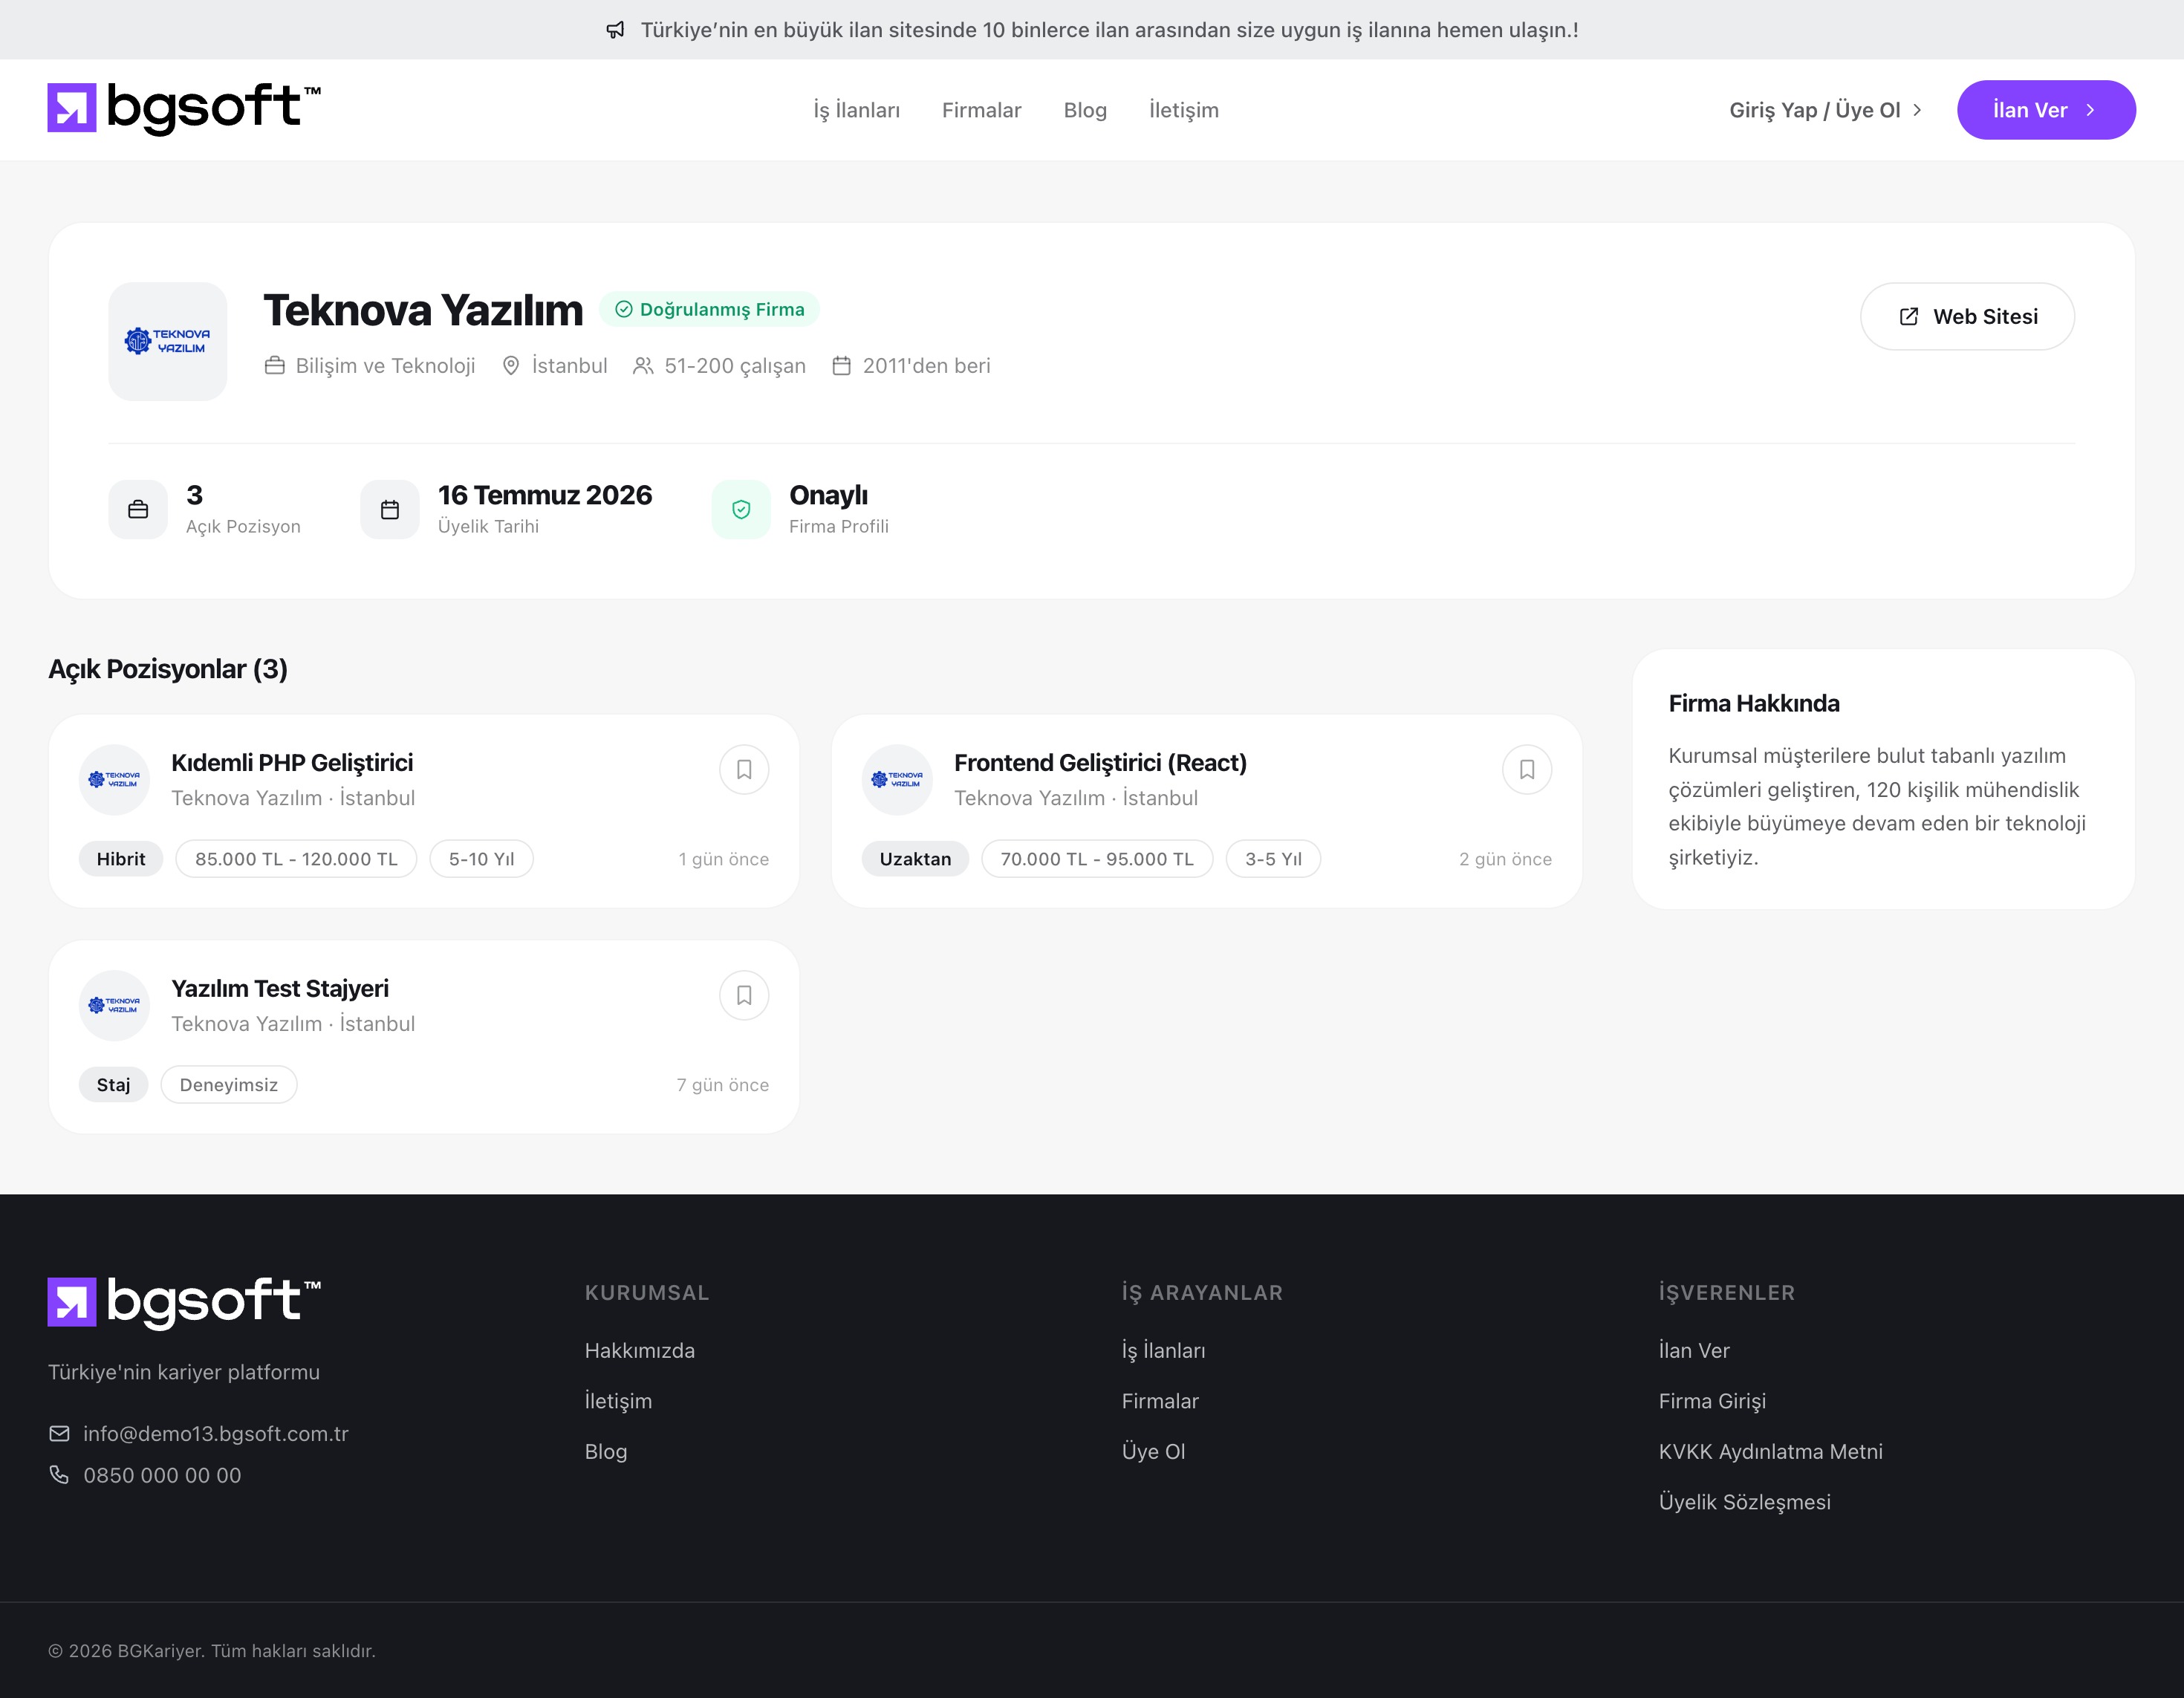Click Onaylı shield check icon
Viewport: 2184px width, 1698px height.
[x=741, y=509]
